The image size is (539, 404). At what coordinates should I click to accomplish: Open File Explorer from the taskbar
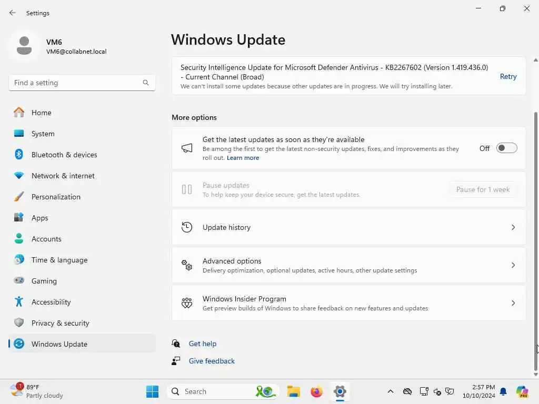[294, 391]
